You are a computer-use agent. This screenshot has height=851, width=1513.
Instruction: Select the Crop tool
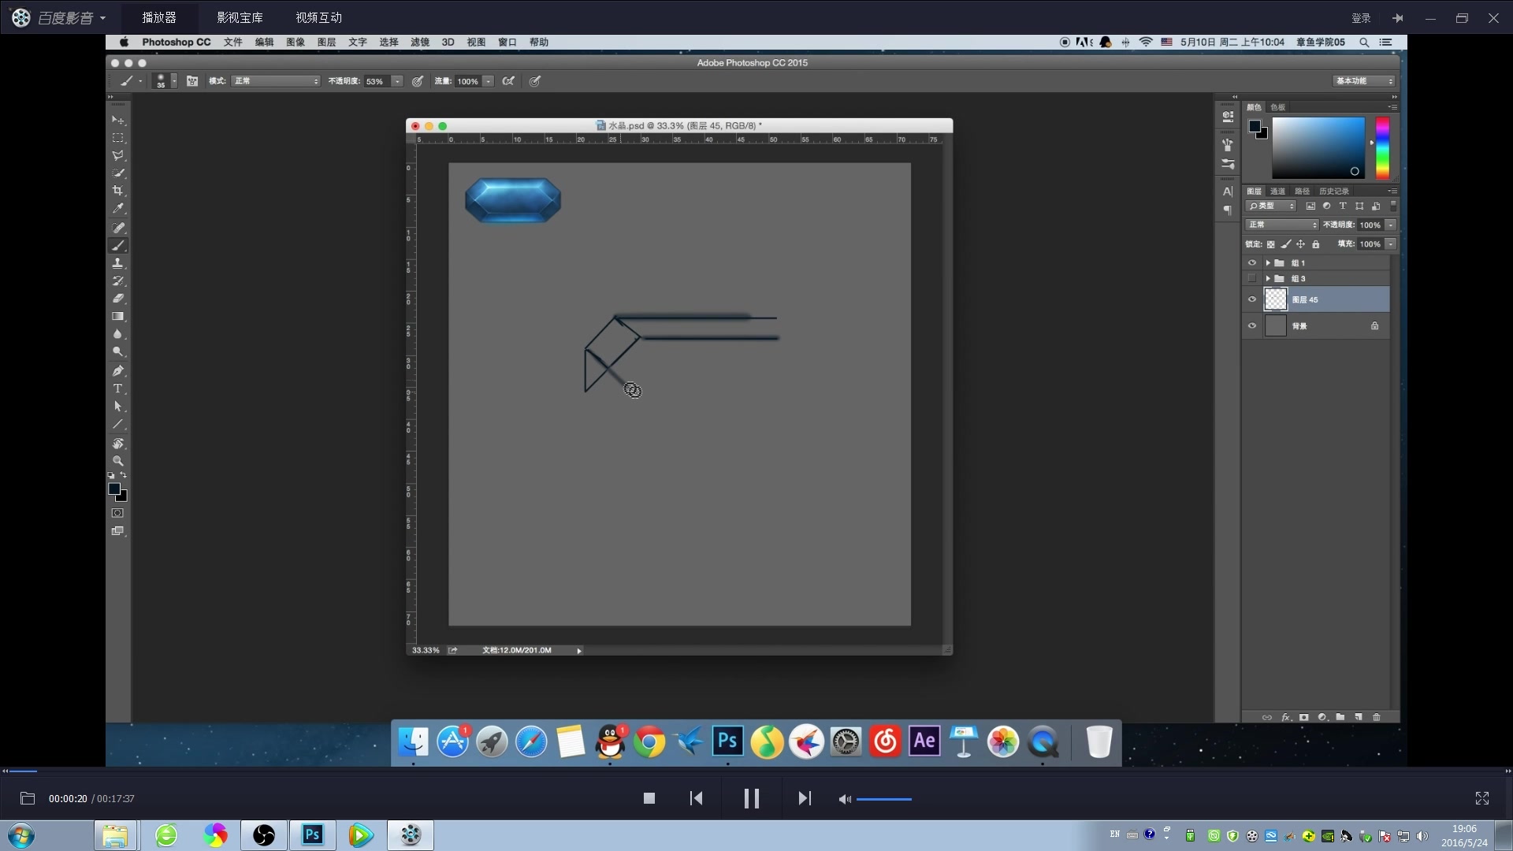tap(118, 191)
